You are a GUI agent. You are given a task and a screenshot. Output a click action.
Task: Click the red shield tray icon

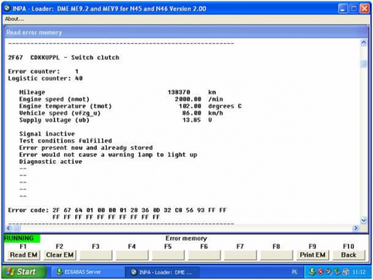click(321, 272)
